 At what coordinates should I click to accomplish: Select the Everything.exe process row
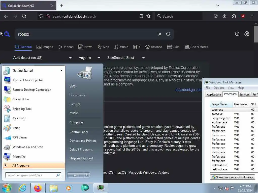pyautogui.click(x=234, y=118)
